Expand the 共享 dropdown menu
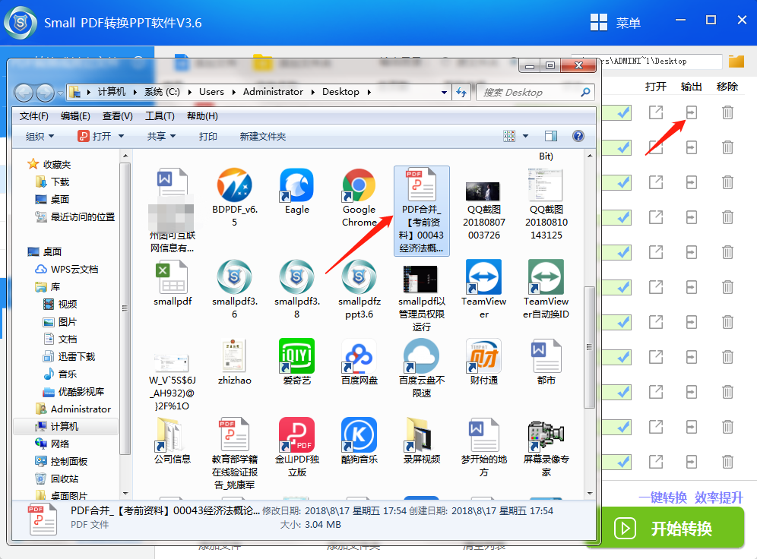This screenshot has width=757, height=559. (x=161, y=137)
